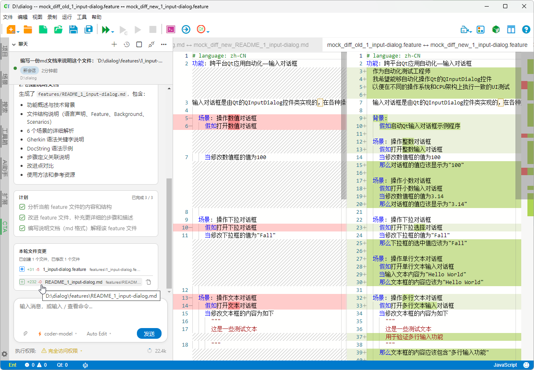Switch to the README diff tab
Viewport: 534px width, 370px height.
pos(243,45)
